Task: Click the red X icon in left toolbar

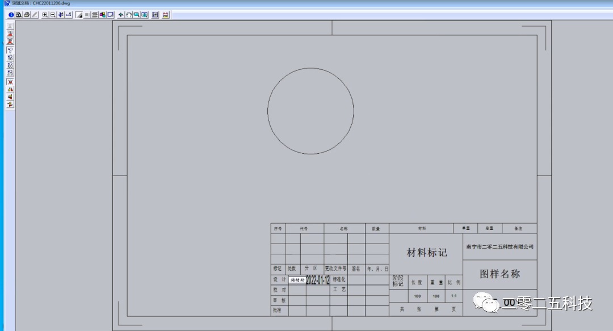Action: pos(10,82)
